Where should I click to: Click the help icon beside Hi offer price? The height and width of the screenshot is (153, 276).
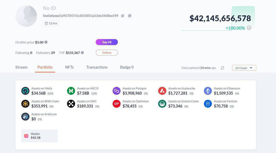(x=46, y=42)
